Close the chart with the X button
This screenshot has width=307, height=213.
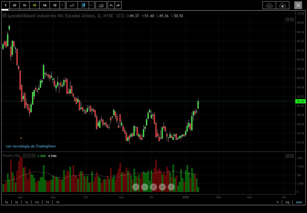click(298, 5)
